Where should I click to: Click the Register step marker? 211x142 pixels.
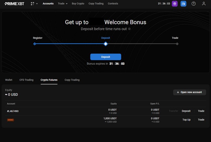coord(35,44)
